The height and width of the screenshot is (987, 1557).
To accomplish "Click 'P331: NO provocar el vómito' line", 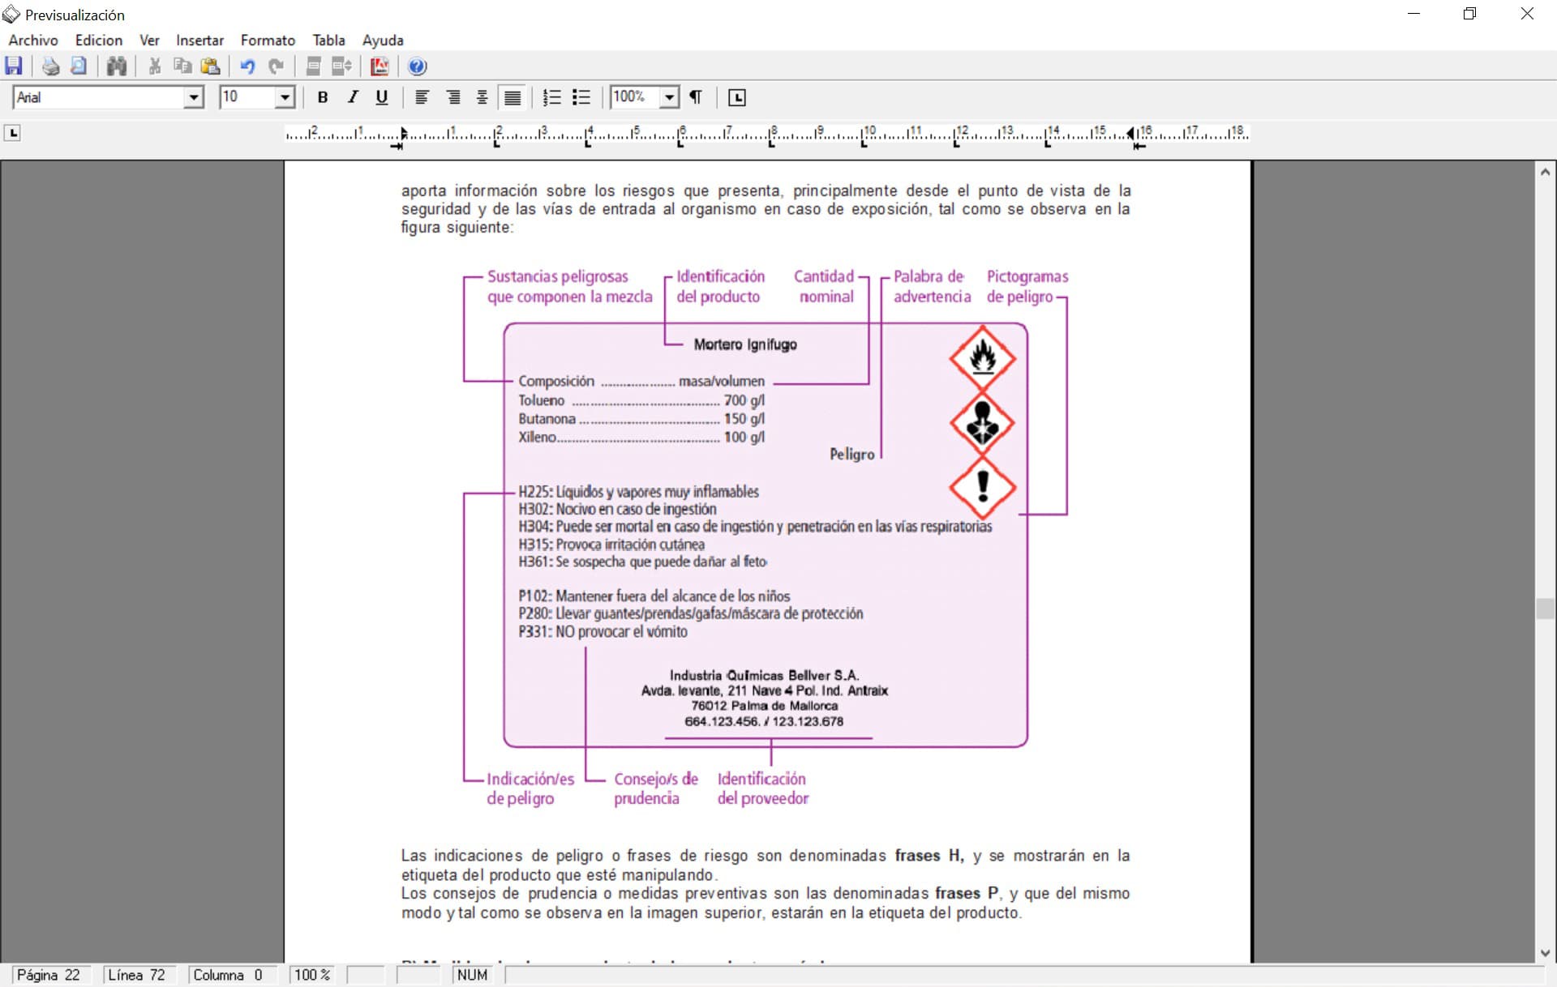I will [603, 632].
